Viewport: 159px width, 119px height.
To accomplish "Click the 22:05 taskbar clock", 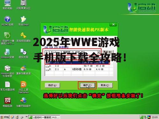I will click(x=155, y=117).
